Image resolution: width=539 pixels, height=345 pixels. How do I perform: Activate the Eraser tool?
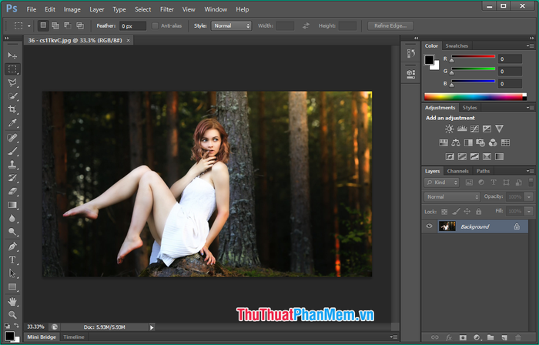click(x=12, y=191)
